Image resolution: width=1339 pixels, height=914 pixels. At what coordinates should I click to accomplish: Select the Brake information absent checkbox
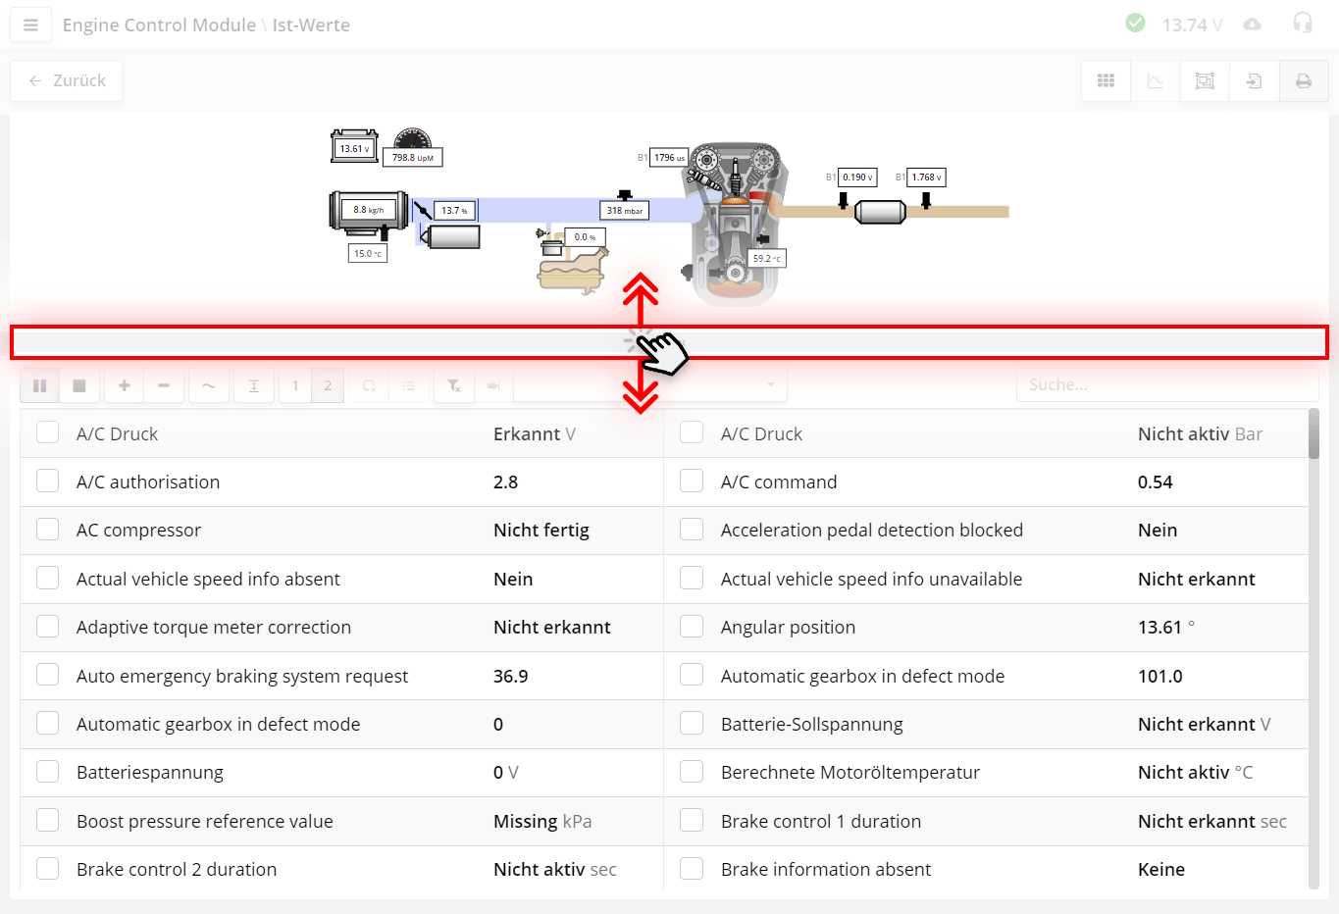pyautogui.click(x=692, y=869)
